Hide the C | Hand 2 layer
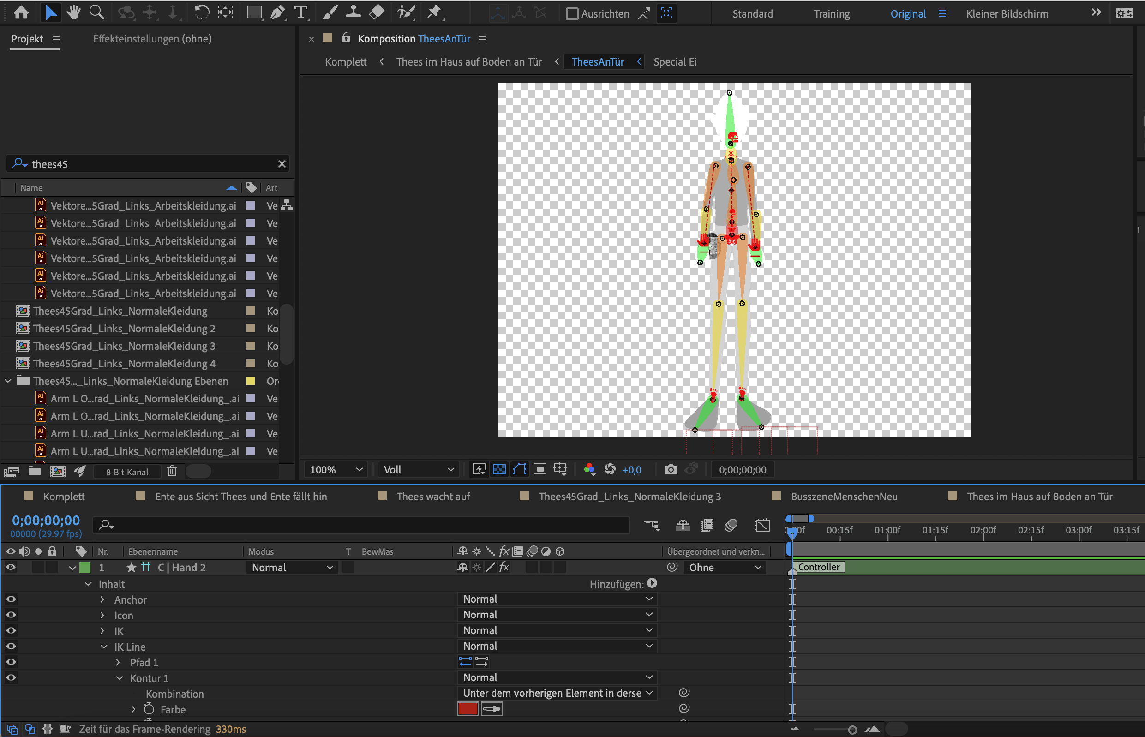 click(11, 568)
